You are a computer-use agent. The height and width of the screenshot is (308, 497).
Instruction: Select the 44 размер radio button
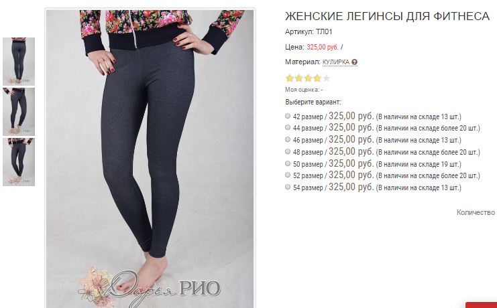coord(288,127)
